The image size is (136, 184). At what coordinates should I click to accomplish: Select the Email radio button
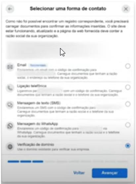[x=128, y=66]
